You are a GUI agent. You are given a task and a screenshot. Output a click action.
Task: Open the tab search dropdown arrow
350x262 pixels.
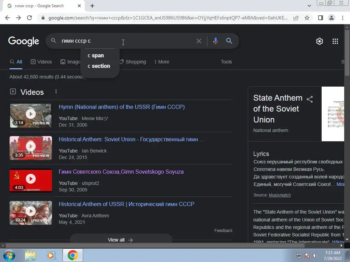309,6
